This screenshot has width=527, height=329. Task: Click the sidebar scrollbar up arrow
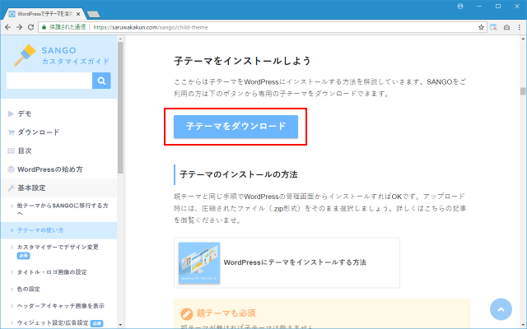click(120, 39)
